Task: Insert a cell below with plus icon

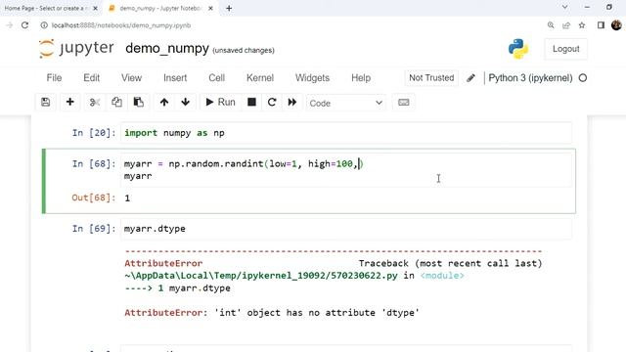Action: (69, 102)
